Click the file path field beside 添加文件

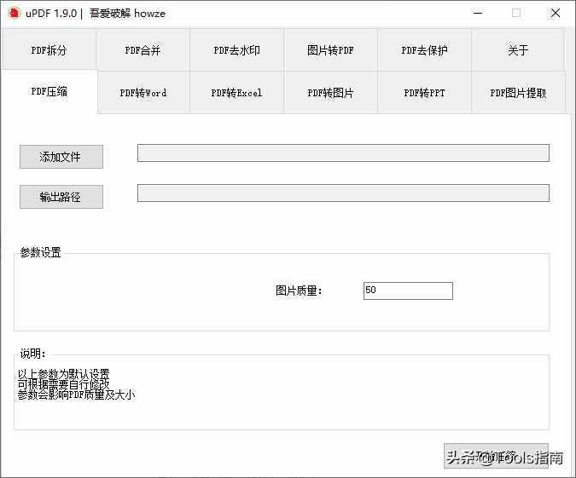pyautogui.click(x=343, y=153)
